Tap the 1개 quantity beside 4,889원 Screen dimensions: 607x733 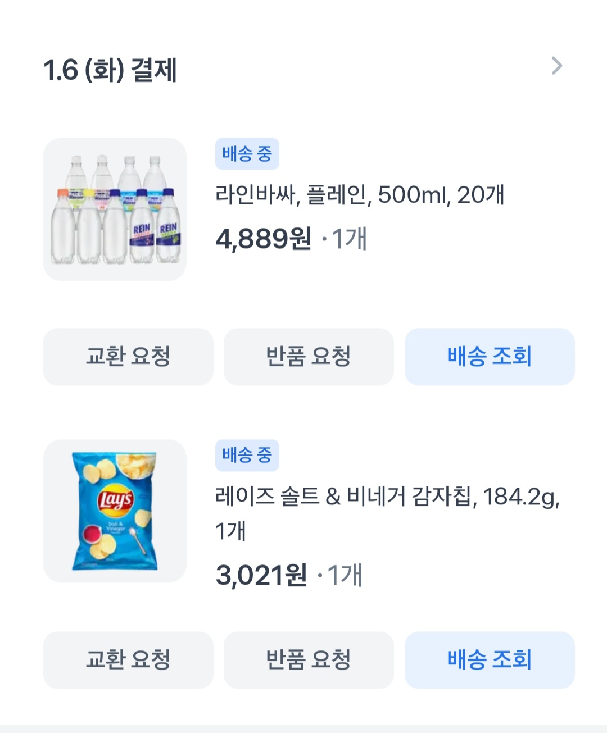pos(350,239)
